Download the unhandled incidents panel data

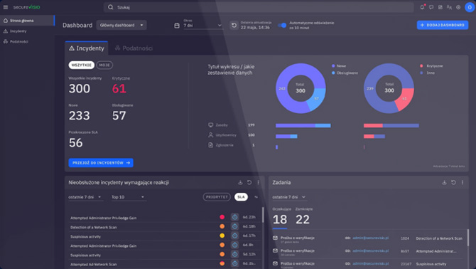coord(240,182)
